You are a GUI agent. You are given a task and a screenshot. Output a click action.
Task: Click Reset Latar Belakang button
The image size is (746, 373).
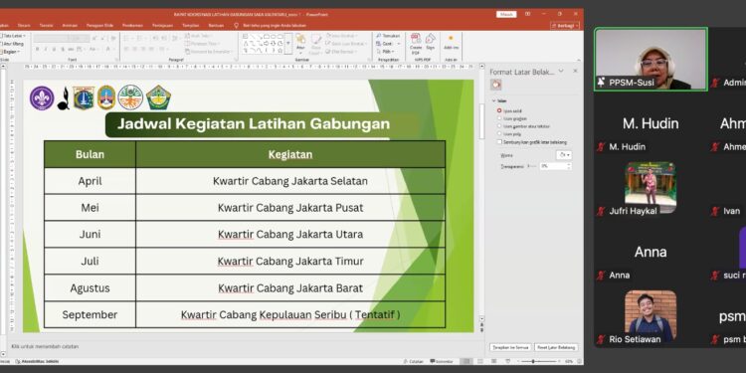[x=556, y=347]
